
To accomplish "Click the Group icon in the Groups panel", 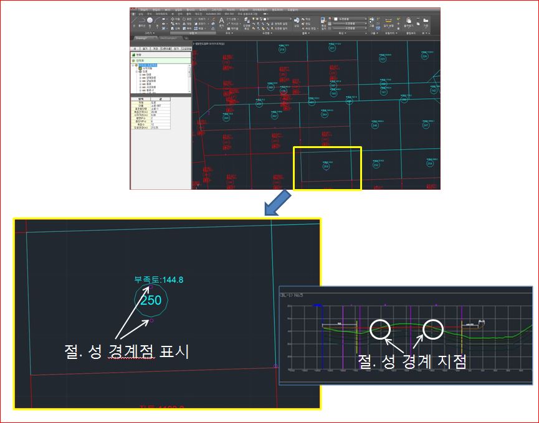I will tap(371, 21).
